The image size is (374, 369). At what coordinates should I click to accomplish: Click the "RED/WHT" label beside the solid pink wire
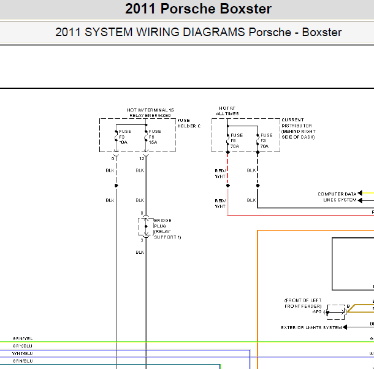pos(220,204)
